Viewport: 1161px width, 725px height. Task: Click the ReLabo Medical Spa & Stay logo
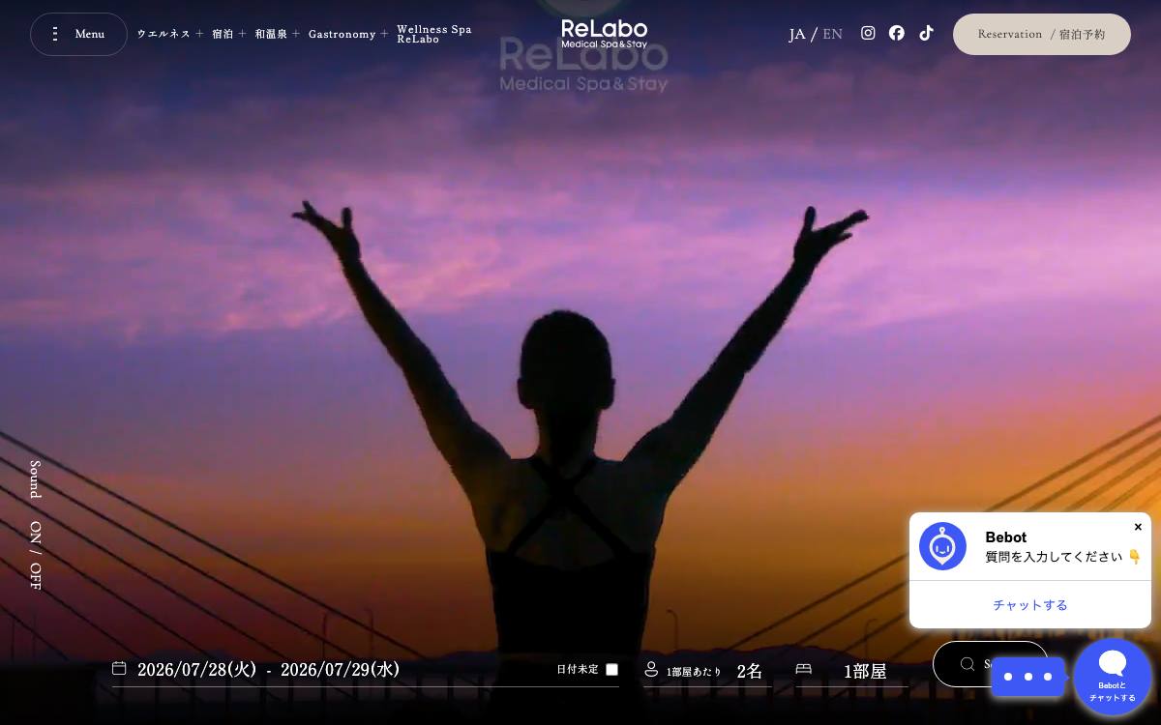(605, 34)
